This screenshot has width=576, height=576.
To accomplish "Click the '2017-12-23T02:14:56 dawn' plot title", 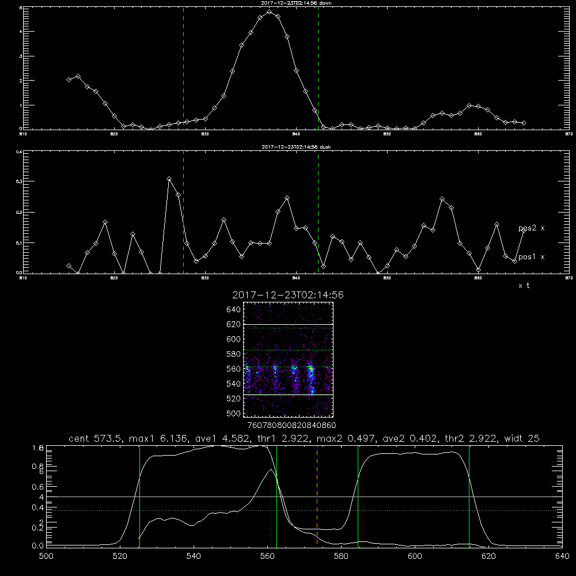I will pos(296,3).
